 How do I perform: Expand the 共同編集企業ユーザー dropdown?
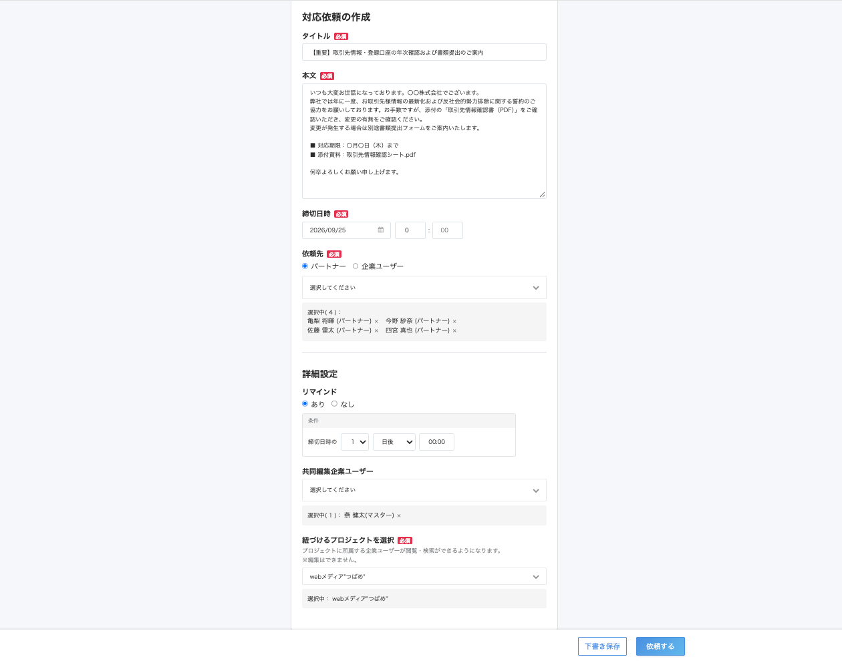click(424, 490)
